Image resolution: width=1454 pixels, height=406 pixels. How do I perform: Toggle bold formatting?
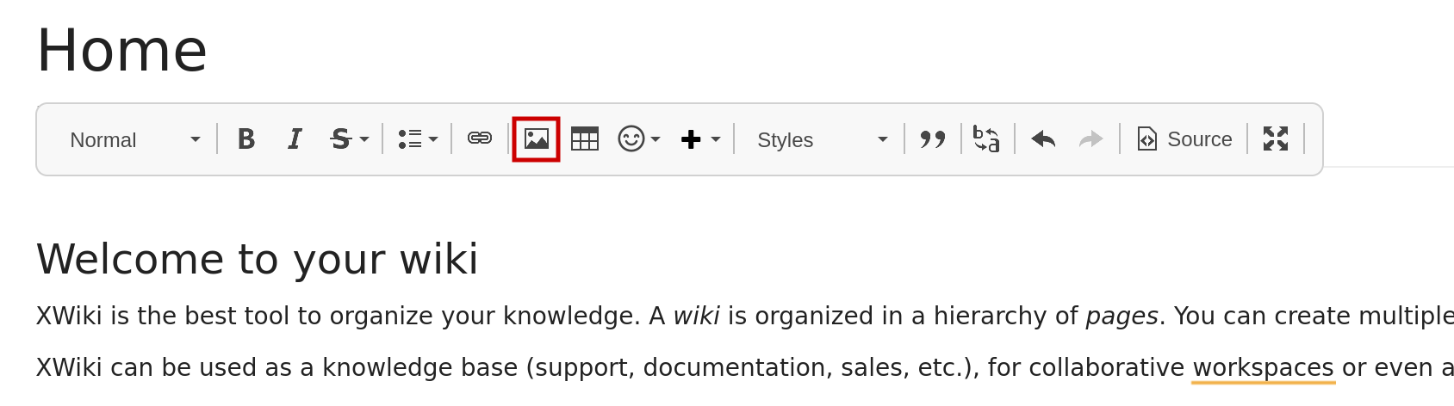click(245, 139)
